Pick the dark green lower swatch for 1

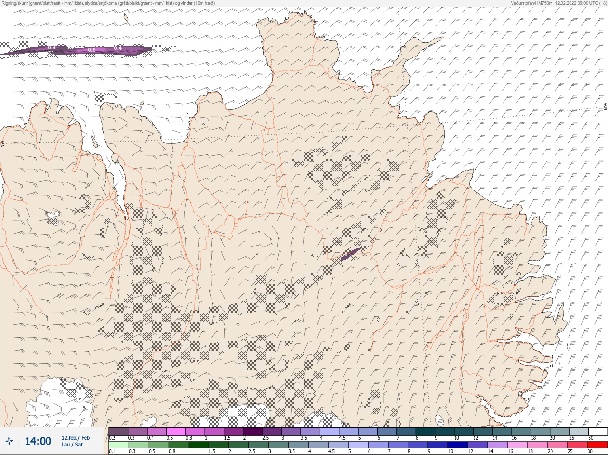pos(198,445)
